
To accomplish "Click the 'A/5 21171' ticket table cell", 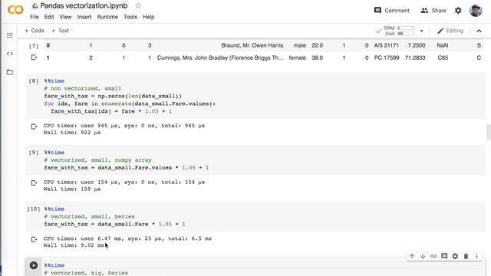I will pyautogui.click(x=387, y=45).
